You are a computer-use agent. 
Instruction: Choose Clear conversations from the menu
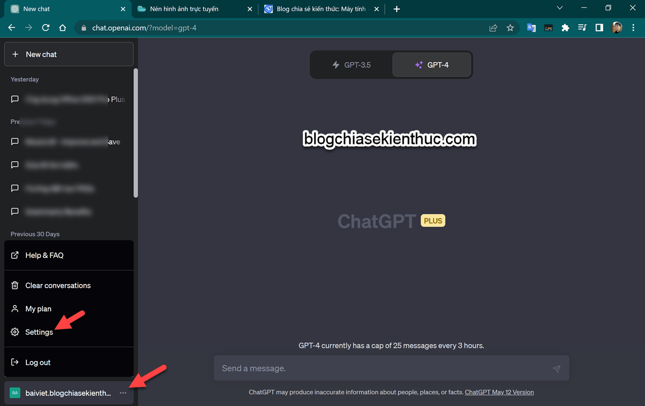point(69,285)
